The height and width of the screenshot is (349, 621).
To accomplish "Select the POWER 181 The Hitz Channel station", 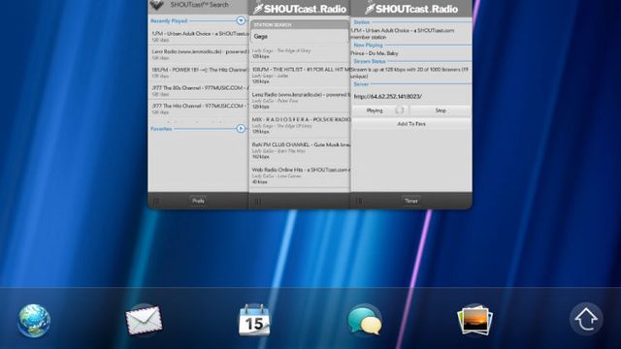I will point(199,73).
